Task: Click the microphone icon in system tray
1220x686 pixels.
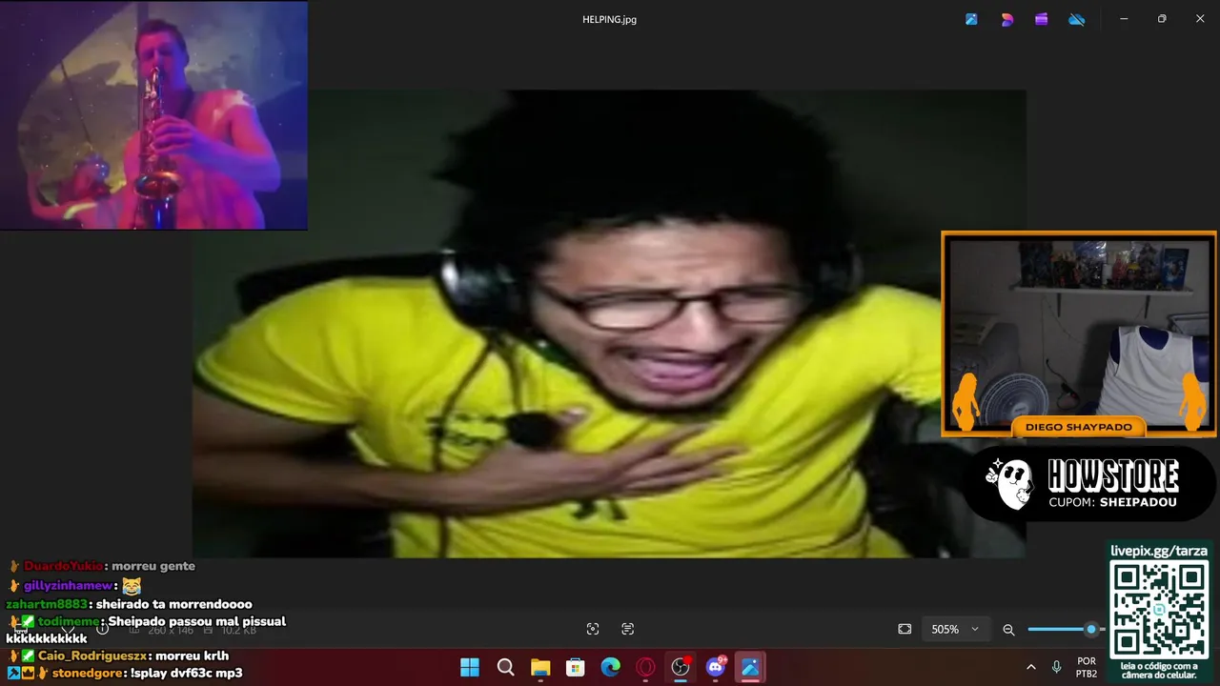Action: pyautogui.click(x=1056, y=667)
